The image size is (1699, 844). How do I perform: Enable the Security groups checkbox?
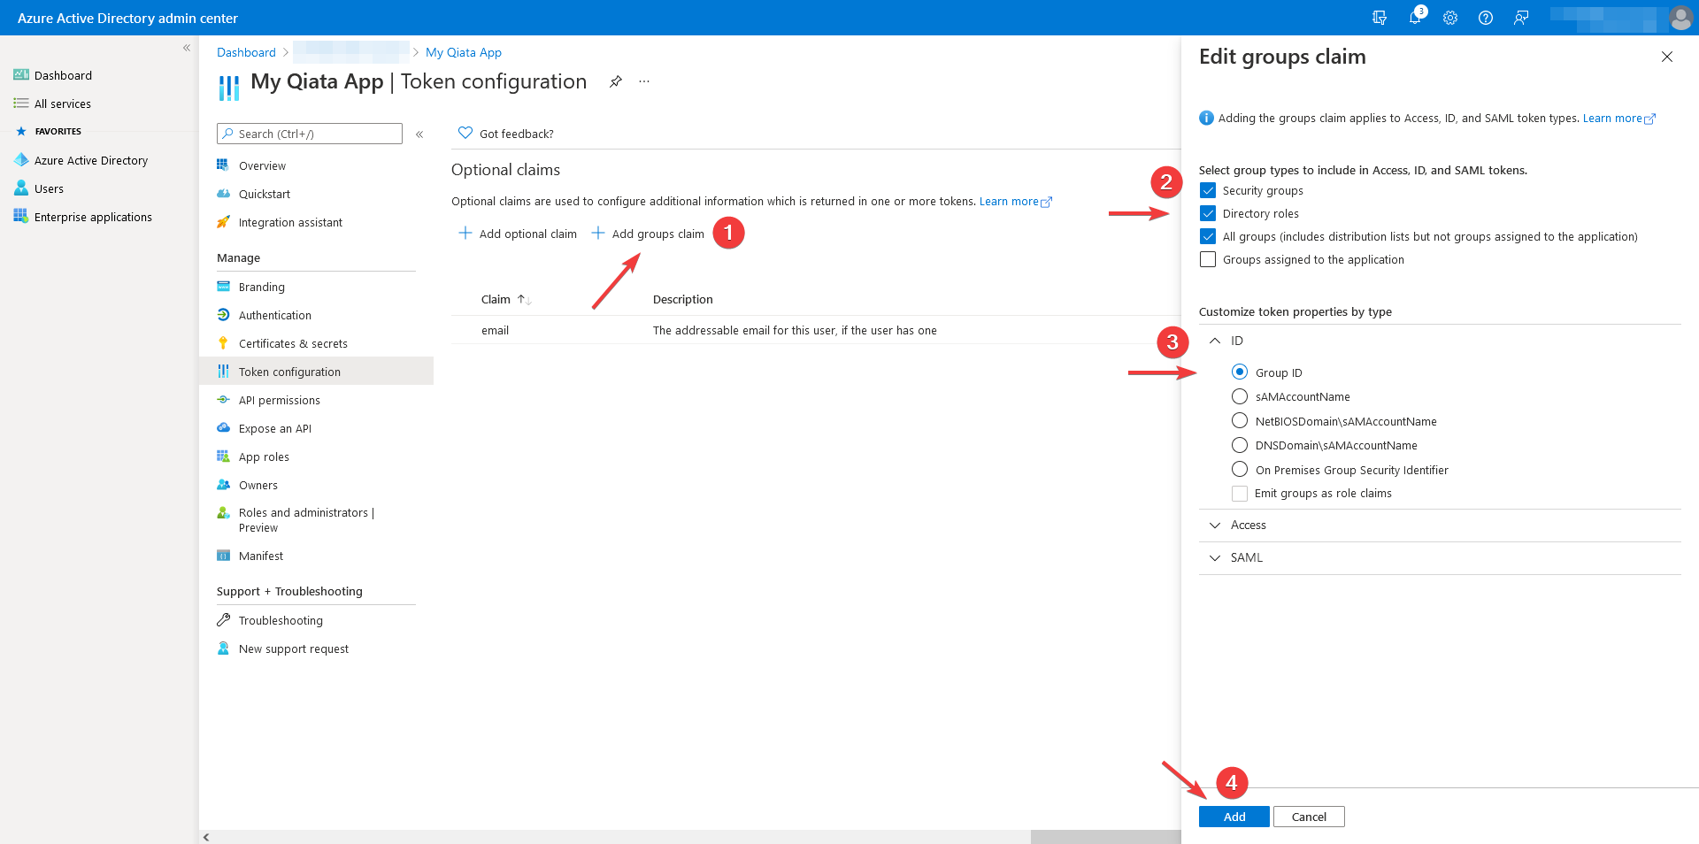pos(1208,189)
